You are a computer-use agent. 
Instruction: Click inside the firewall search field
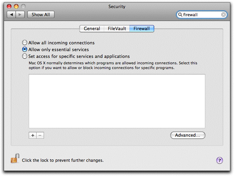202,15
